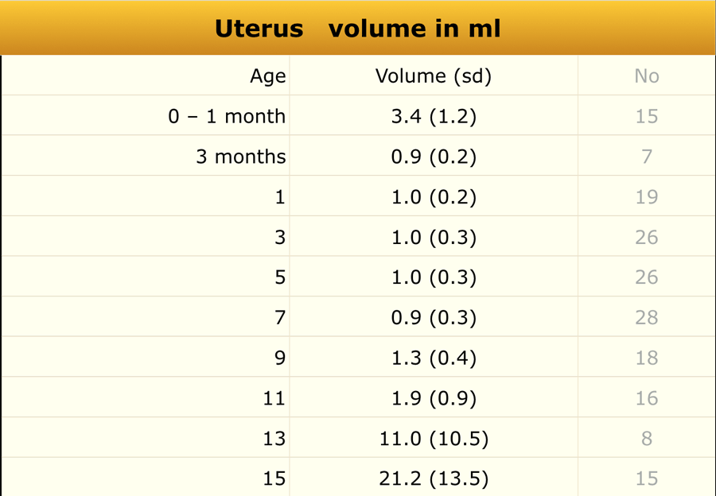Image resolution: width=716 pixels, height=496 pixels.
Task: Select the age 7 row label
Action: 279,318
